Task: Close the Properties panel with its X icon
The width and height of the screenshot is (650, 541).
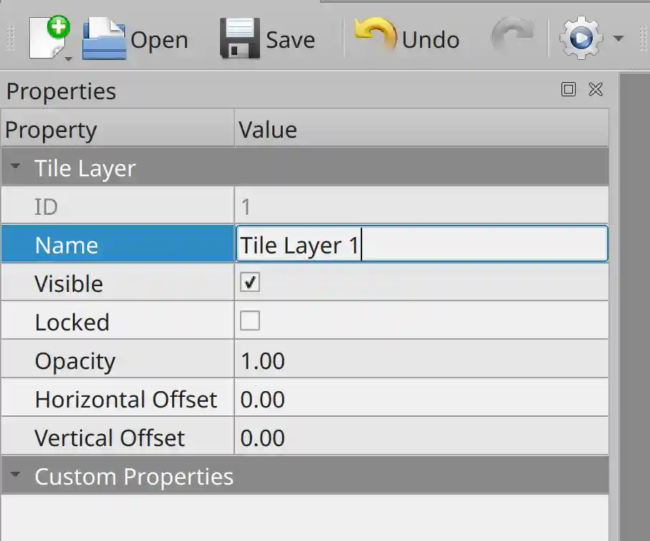Action: (x=595, y=90)
